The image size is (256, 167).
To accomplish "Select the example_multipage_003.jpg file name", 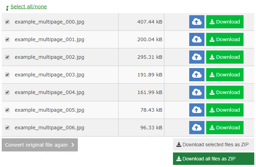I will [x=49, y=75].
